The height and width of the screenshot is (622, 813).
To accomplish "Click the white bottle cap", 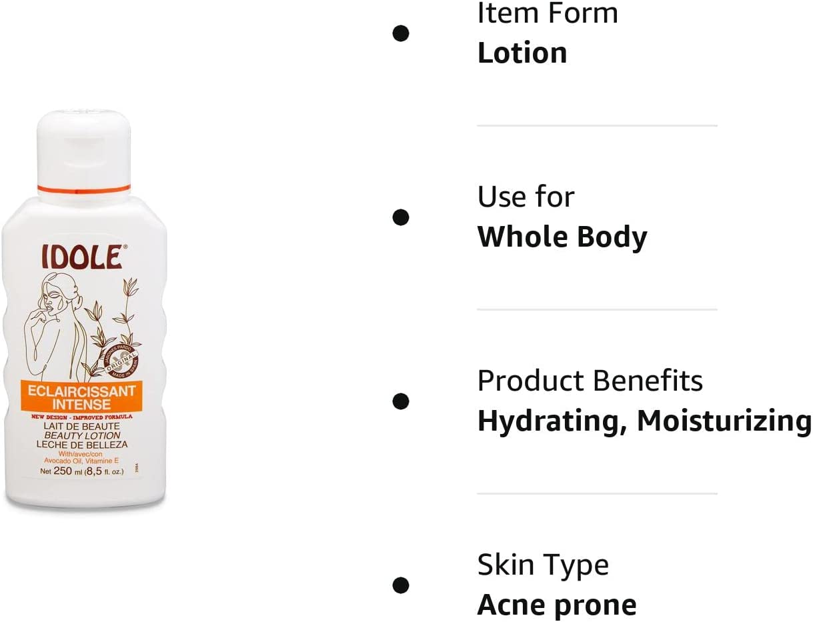I will [x=83, y=148].
